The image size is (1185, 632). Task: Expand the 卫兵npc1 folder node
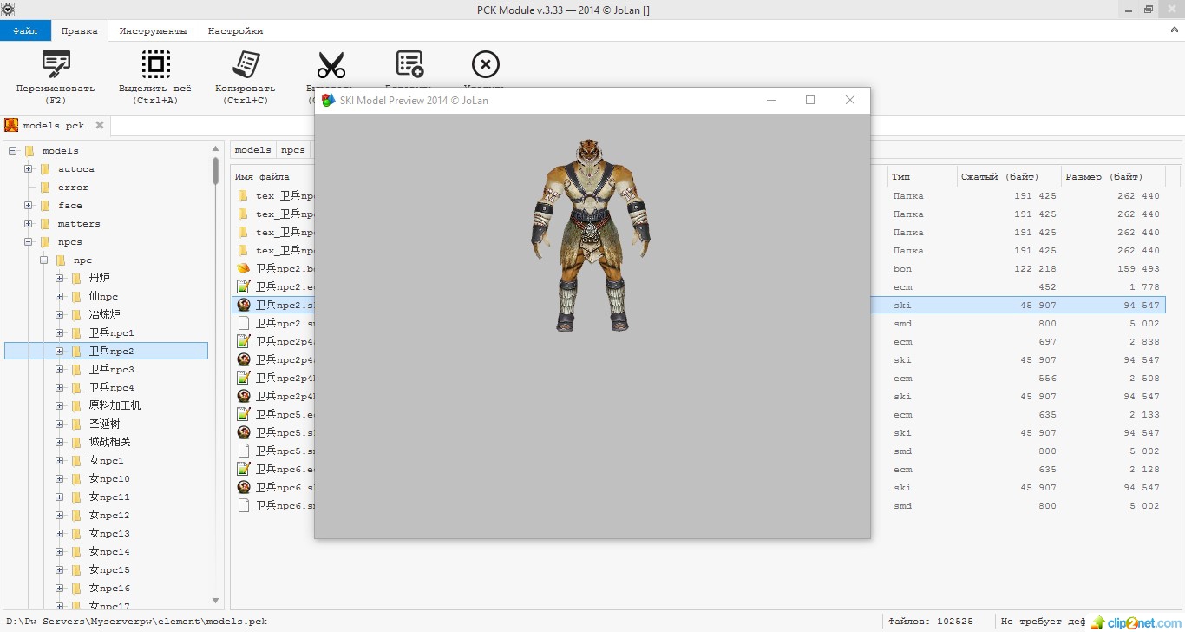(60, 333)
